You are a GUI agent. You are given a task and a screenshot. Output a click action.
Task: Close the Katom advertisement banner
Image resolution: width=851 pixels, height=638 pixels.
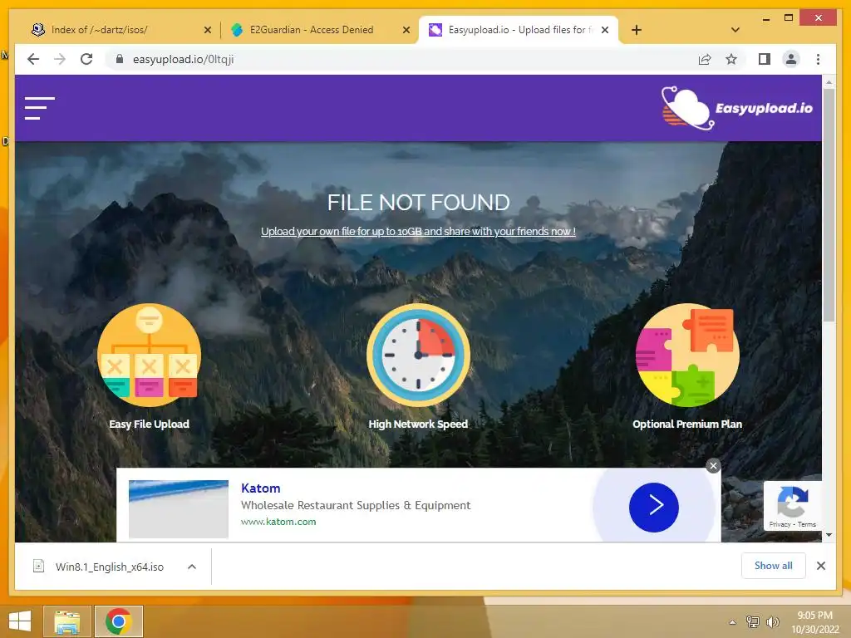pos(713,465)
